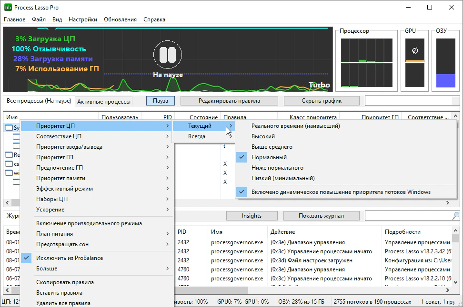Click the window icon beside the 'cs' process row

coord(9,164)
